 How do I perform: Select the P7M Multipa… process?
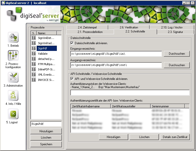[x=46, y=64]
